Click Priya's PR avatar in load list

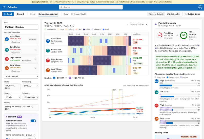pyautogui.click(x=156, y=106)
